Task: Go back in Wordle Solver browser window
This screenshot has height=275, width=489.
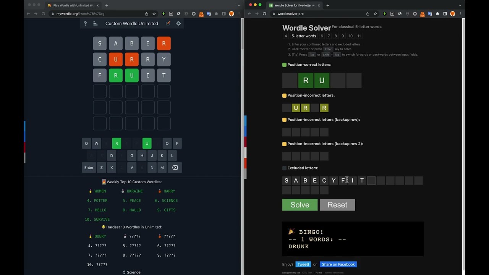Action: (x=249, y=14)
